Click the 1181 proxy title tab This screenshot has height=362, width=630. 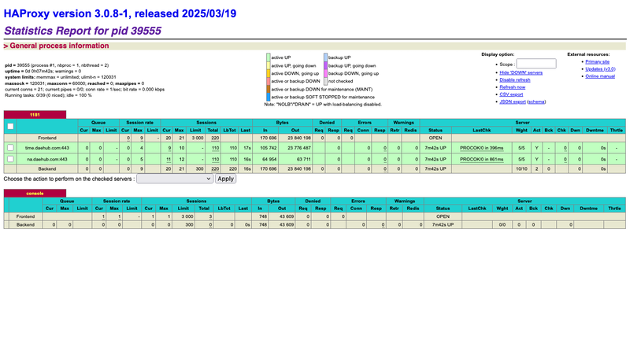coord(35,114)
